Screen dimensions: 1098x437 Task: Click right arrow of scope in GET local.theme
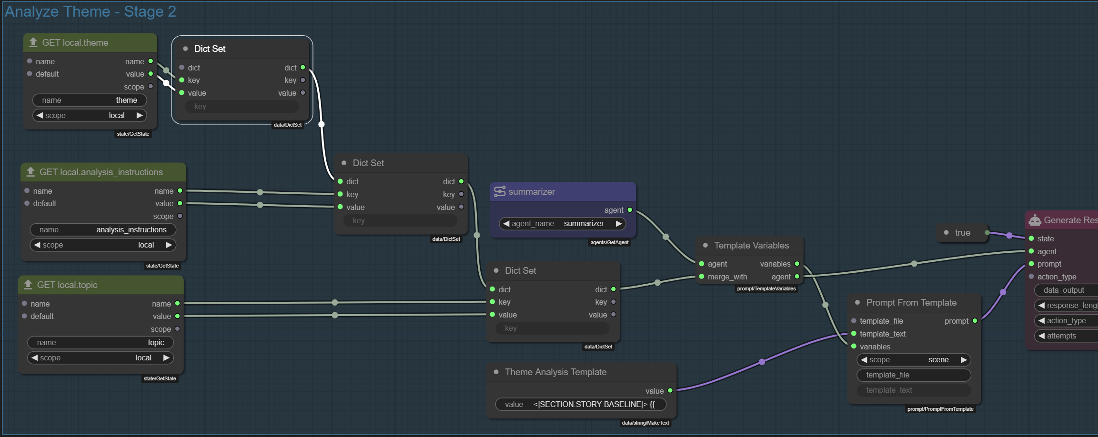pyautogui.click(x=140, y=115)
